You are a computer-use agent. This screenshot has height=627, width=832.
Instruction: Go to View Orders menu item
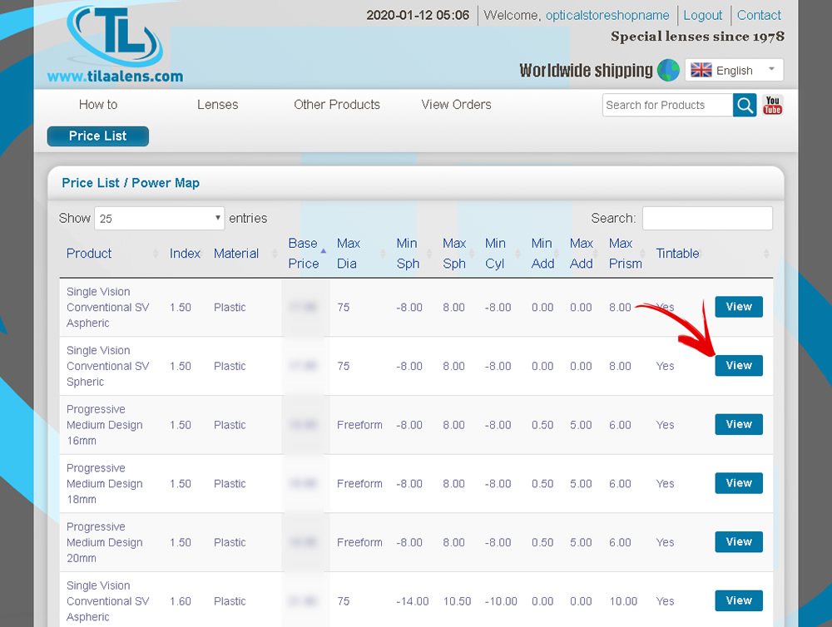[x=456, y=105]
